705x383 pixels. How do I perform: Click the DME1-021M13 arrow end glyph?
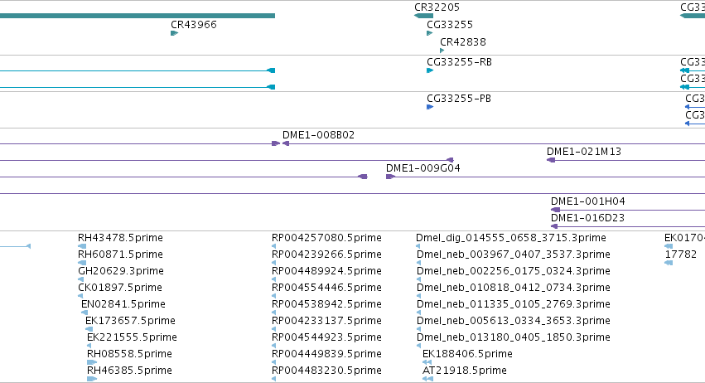551,160
